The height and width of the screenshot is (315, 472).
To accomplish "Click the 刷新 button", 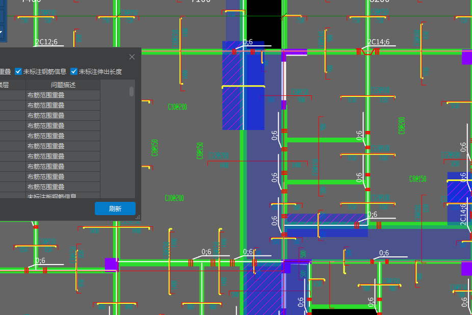I will point(115,208).
